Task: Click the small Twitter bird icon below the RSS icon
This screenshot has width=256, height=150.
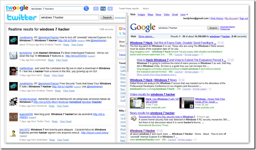Action: (x=120, y=33)
